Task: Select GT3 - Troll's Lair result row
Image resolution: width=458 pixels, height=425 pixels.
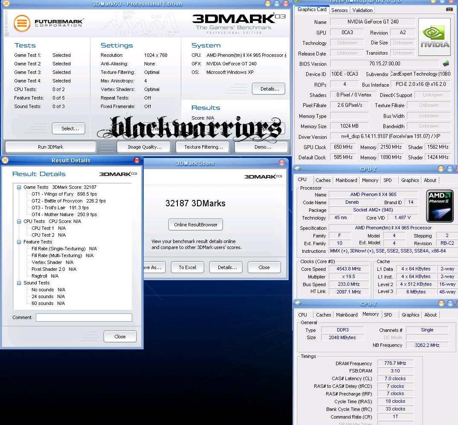Action: 60,208
